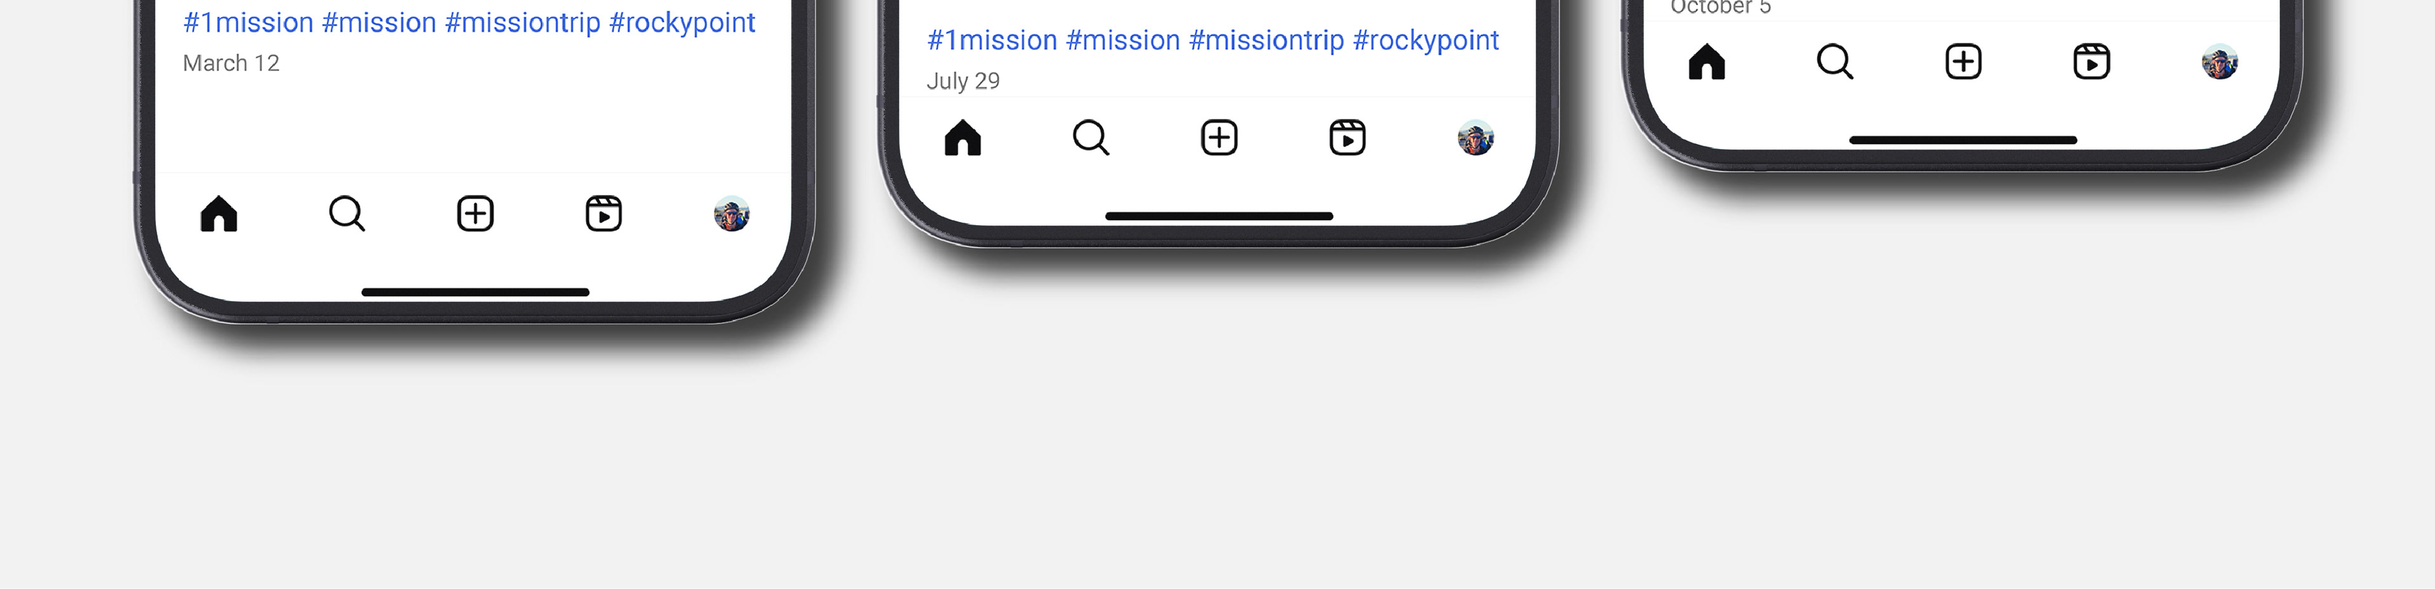Screen dimensions: 2435x589
Task: Open Reels on the July 29 phone
Action: [x=1348, y=138]
